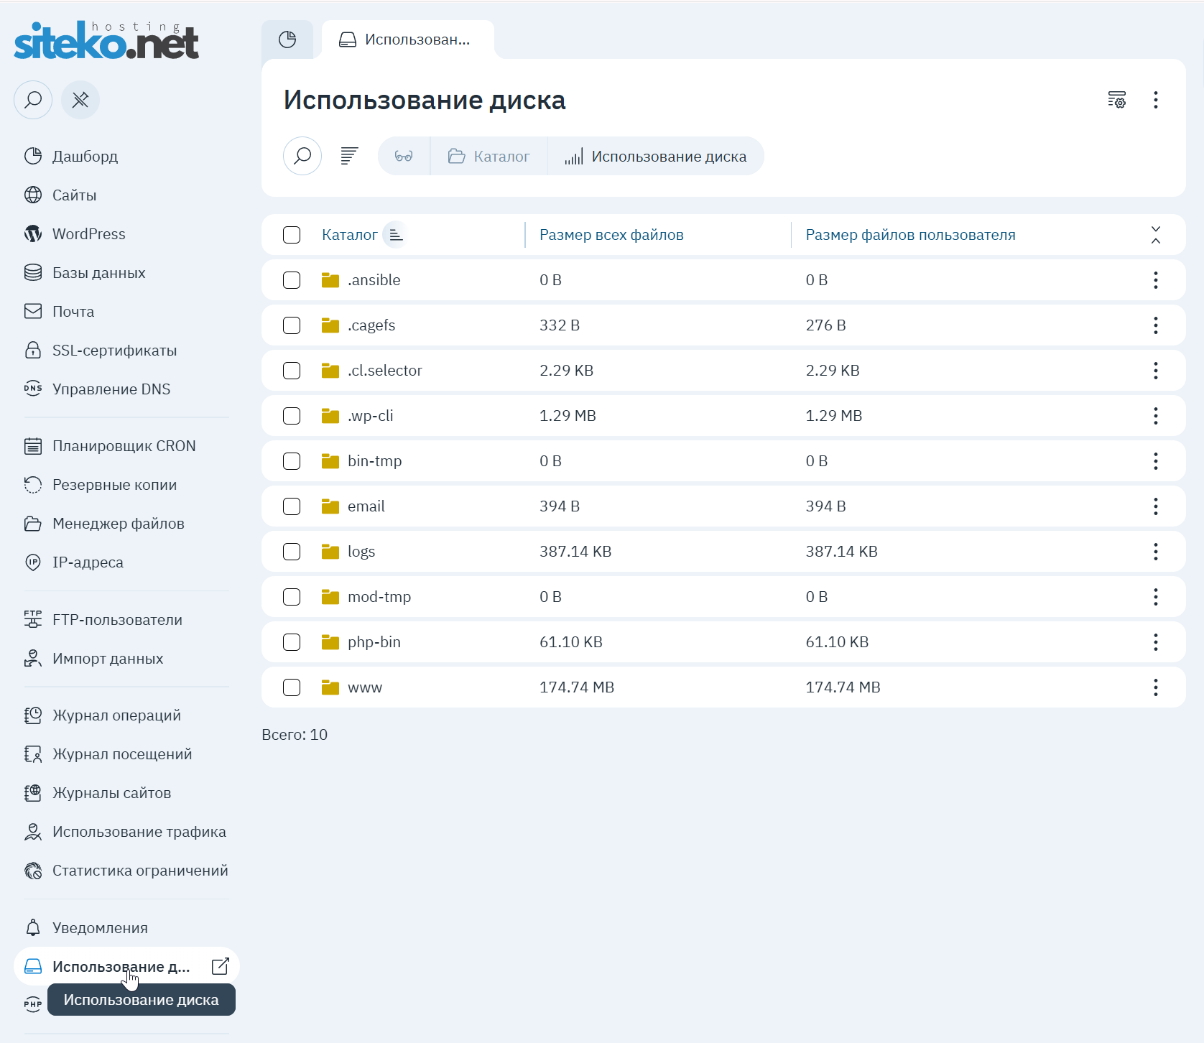
Task: Open actions menu for email row
Action: (1156, 506)
